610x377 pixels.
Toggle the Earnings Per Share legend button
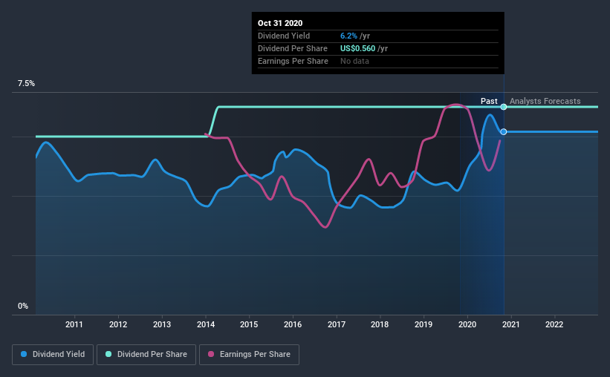click(x=250, y=355)
